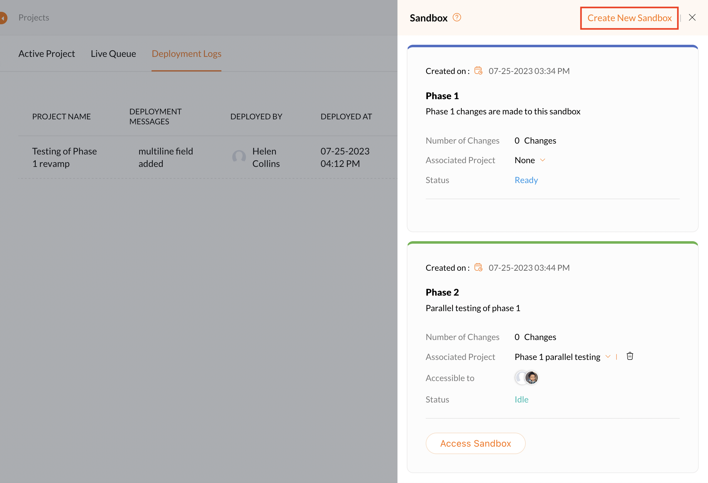
Task: Click the Sandbox help question mark icon
Action: [x=457, y=17]
